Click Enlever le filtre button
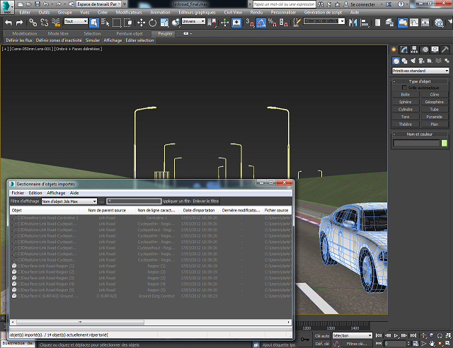The width and height of the screenshot is (453, 348). pyautogui.click(x=206, y=202)
